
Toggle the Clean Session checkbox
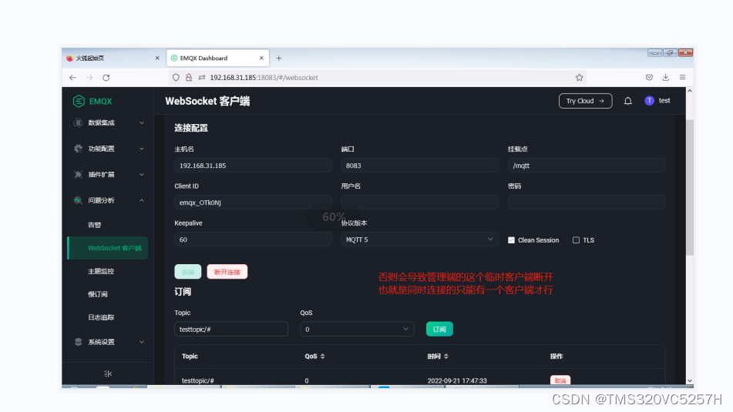coord(512,240)
